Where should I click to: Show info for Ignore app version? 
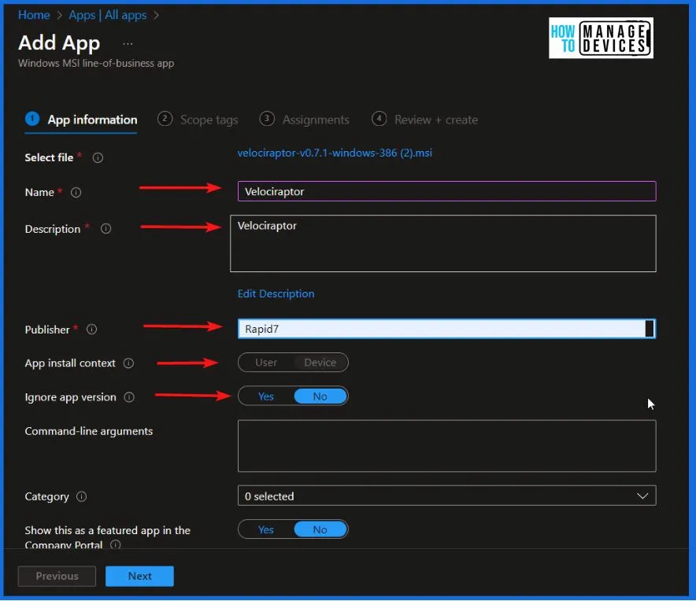(129, 397)
